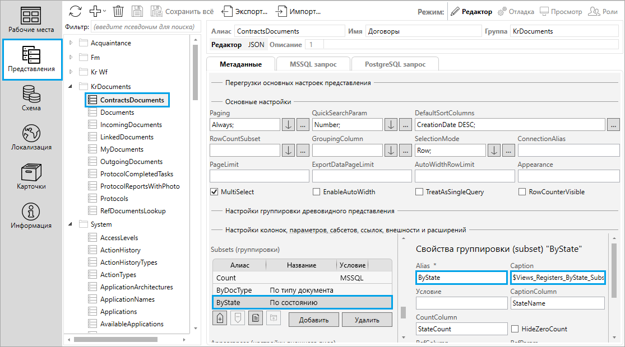
Task: Open Рабочие места in sidebar
Action: tap(31, 20)
